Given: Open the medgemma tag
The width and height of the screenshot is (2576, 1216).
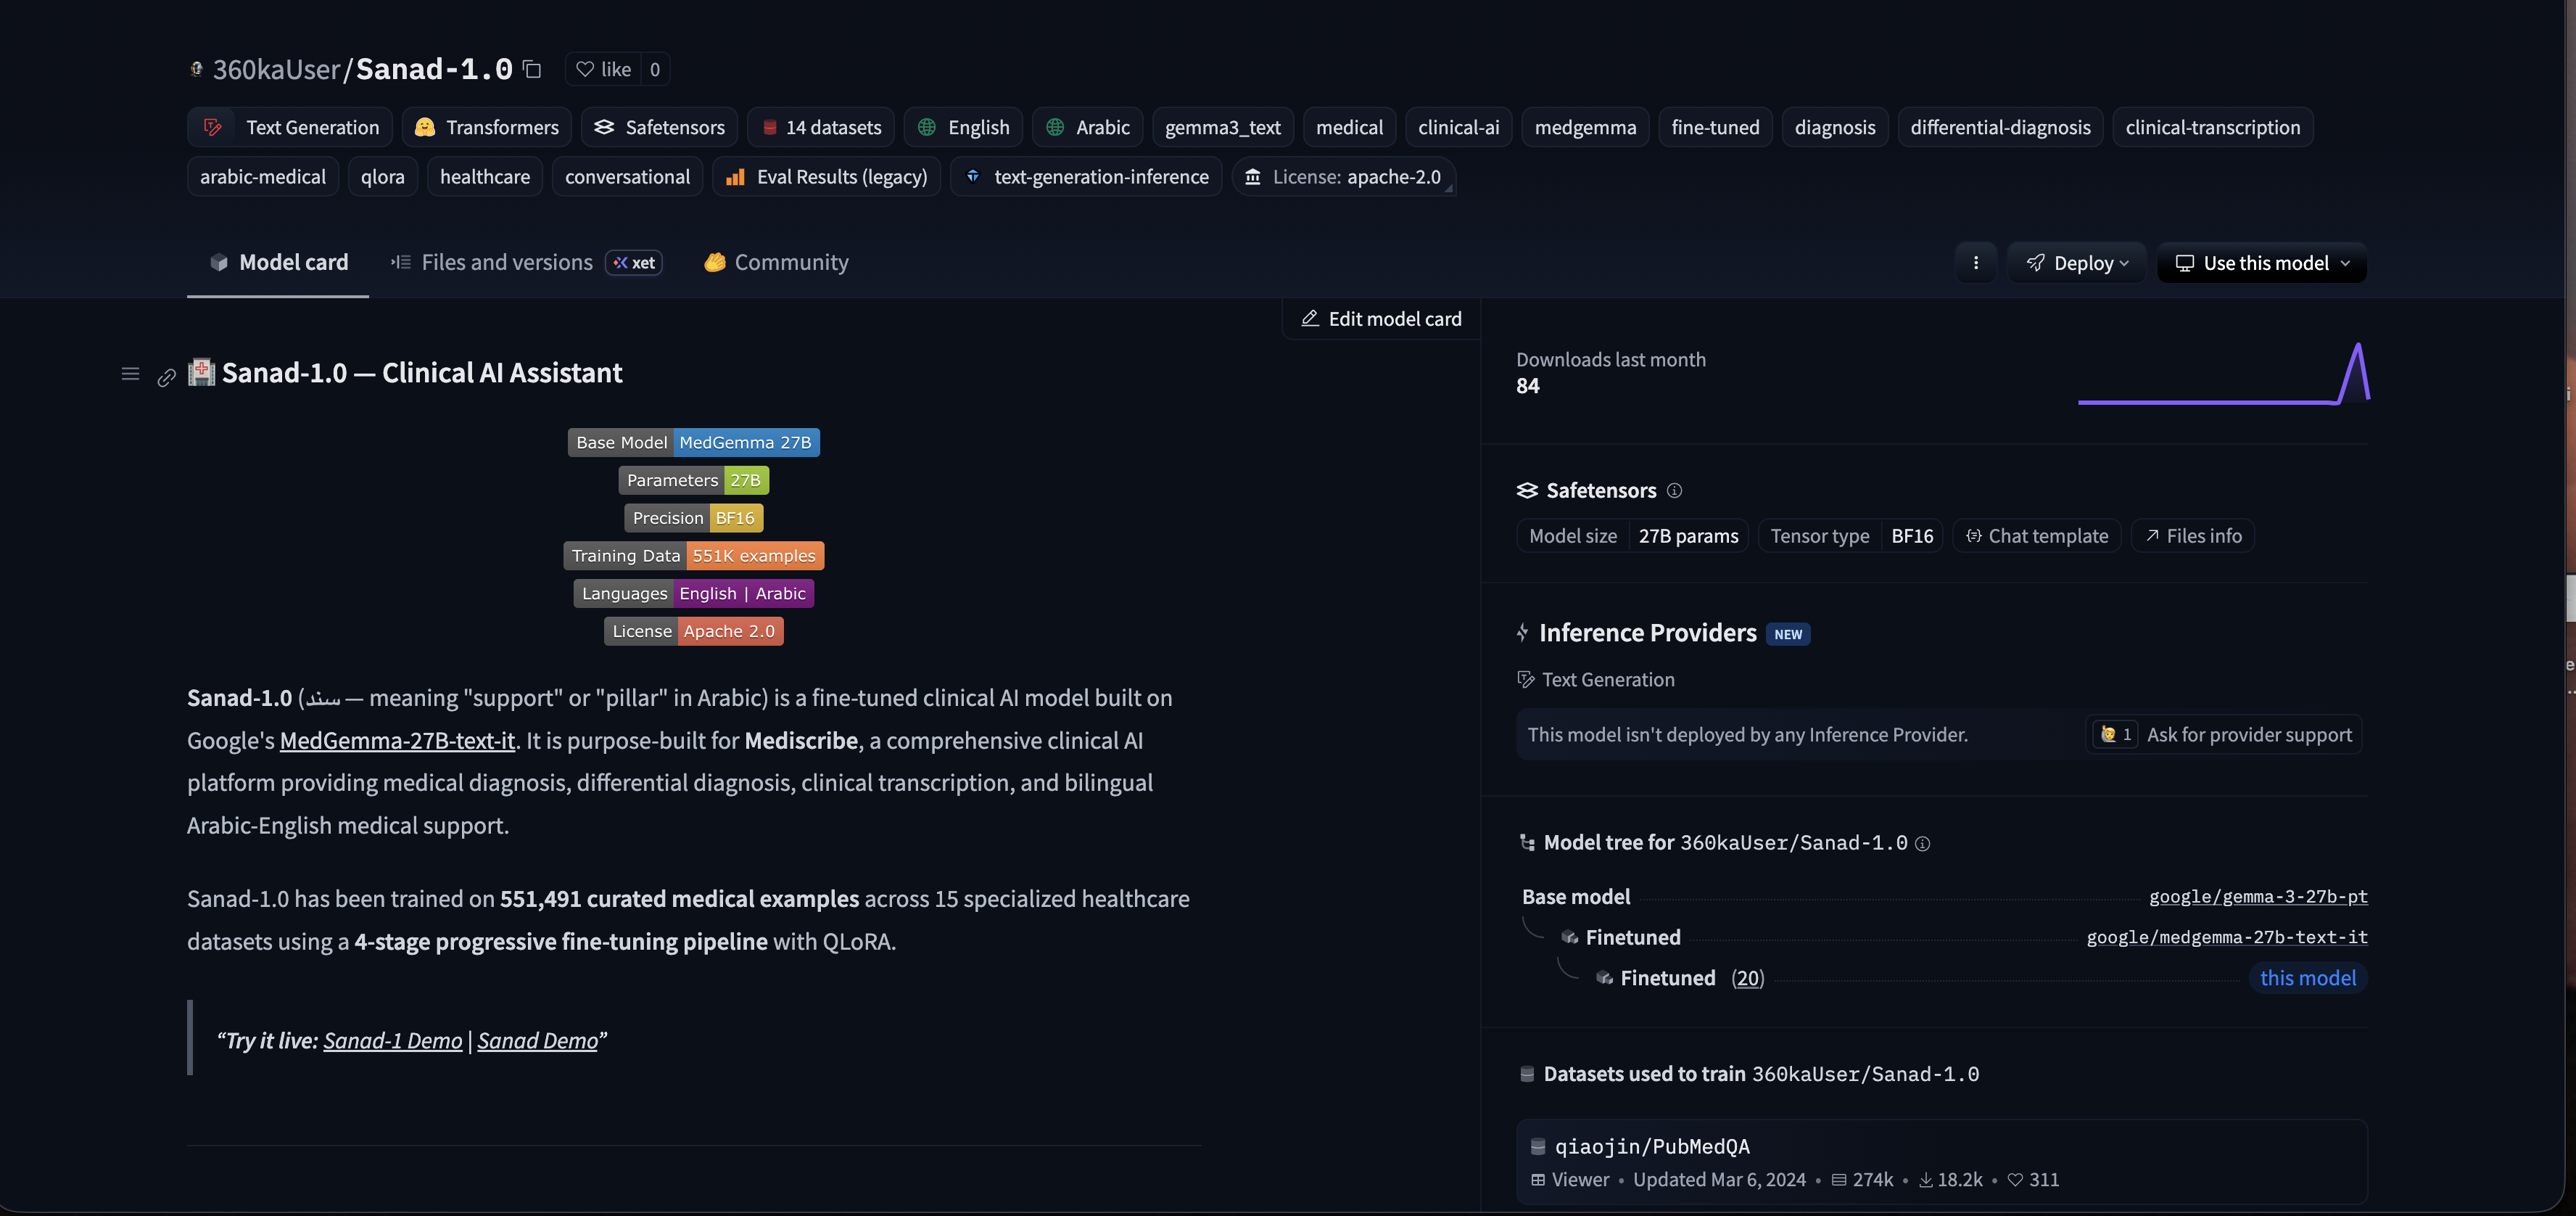Looking at the screenshot, I should pos(1585,127).
